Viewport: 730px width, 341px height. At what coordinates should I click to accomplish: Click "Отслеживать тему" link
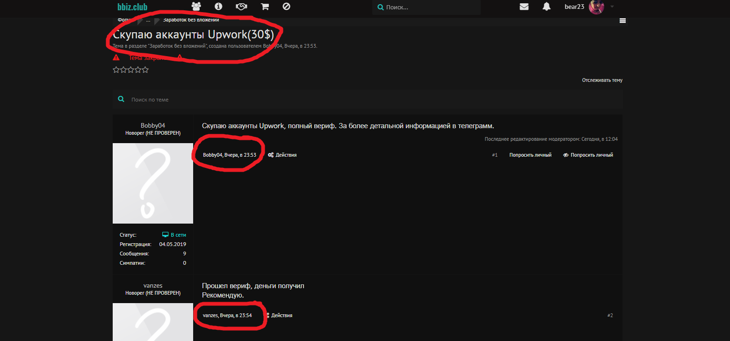coord(602,80)
